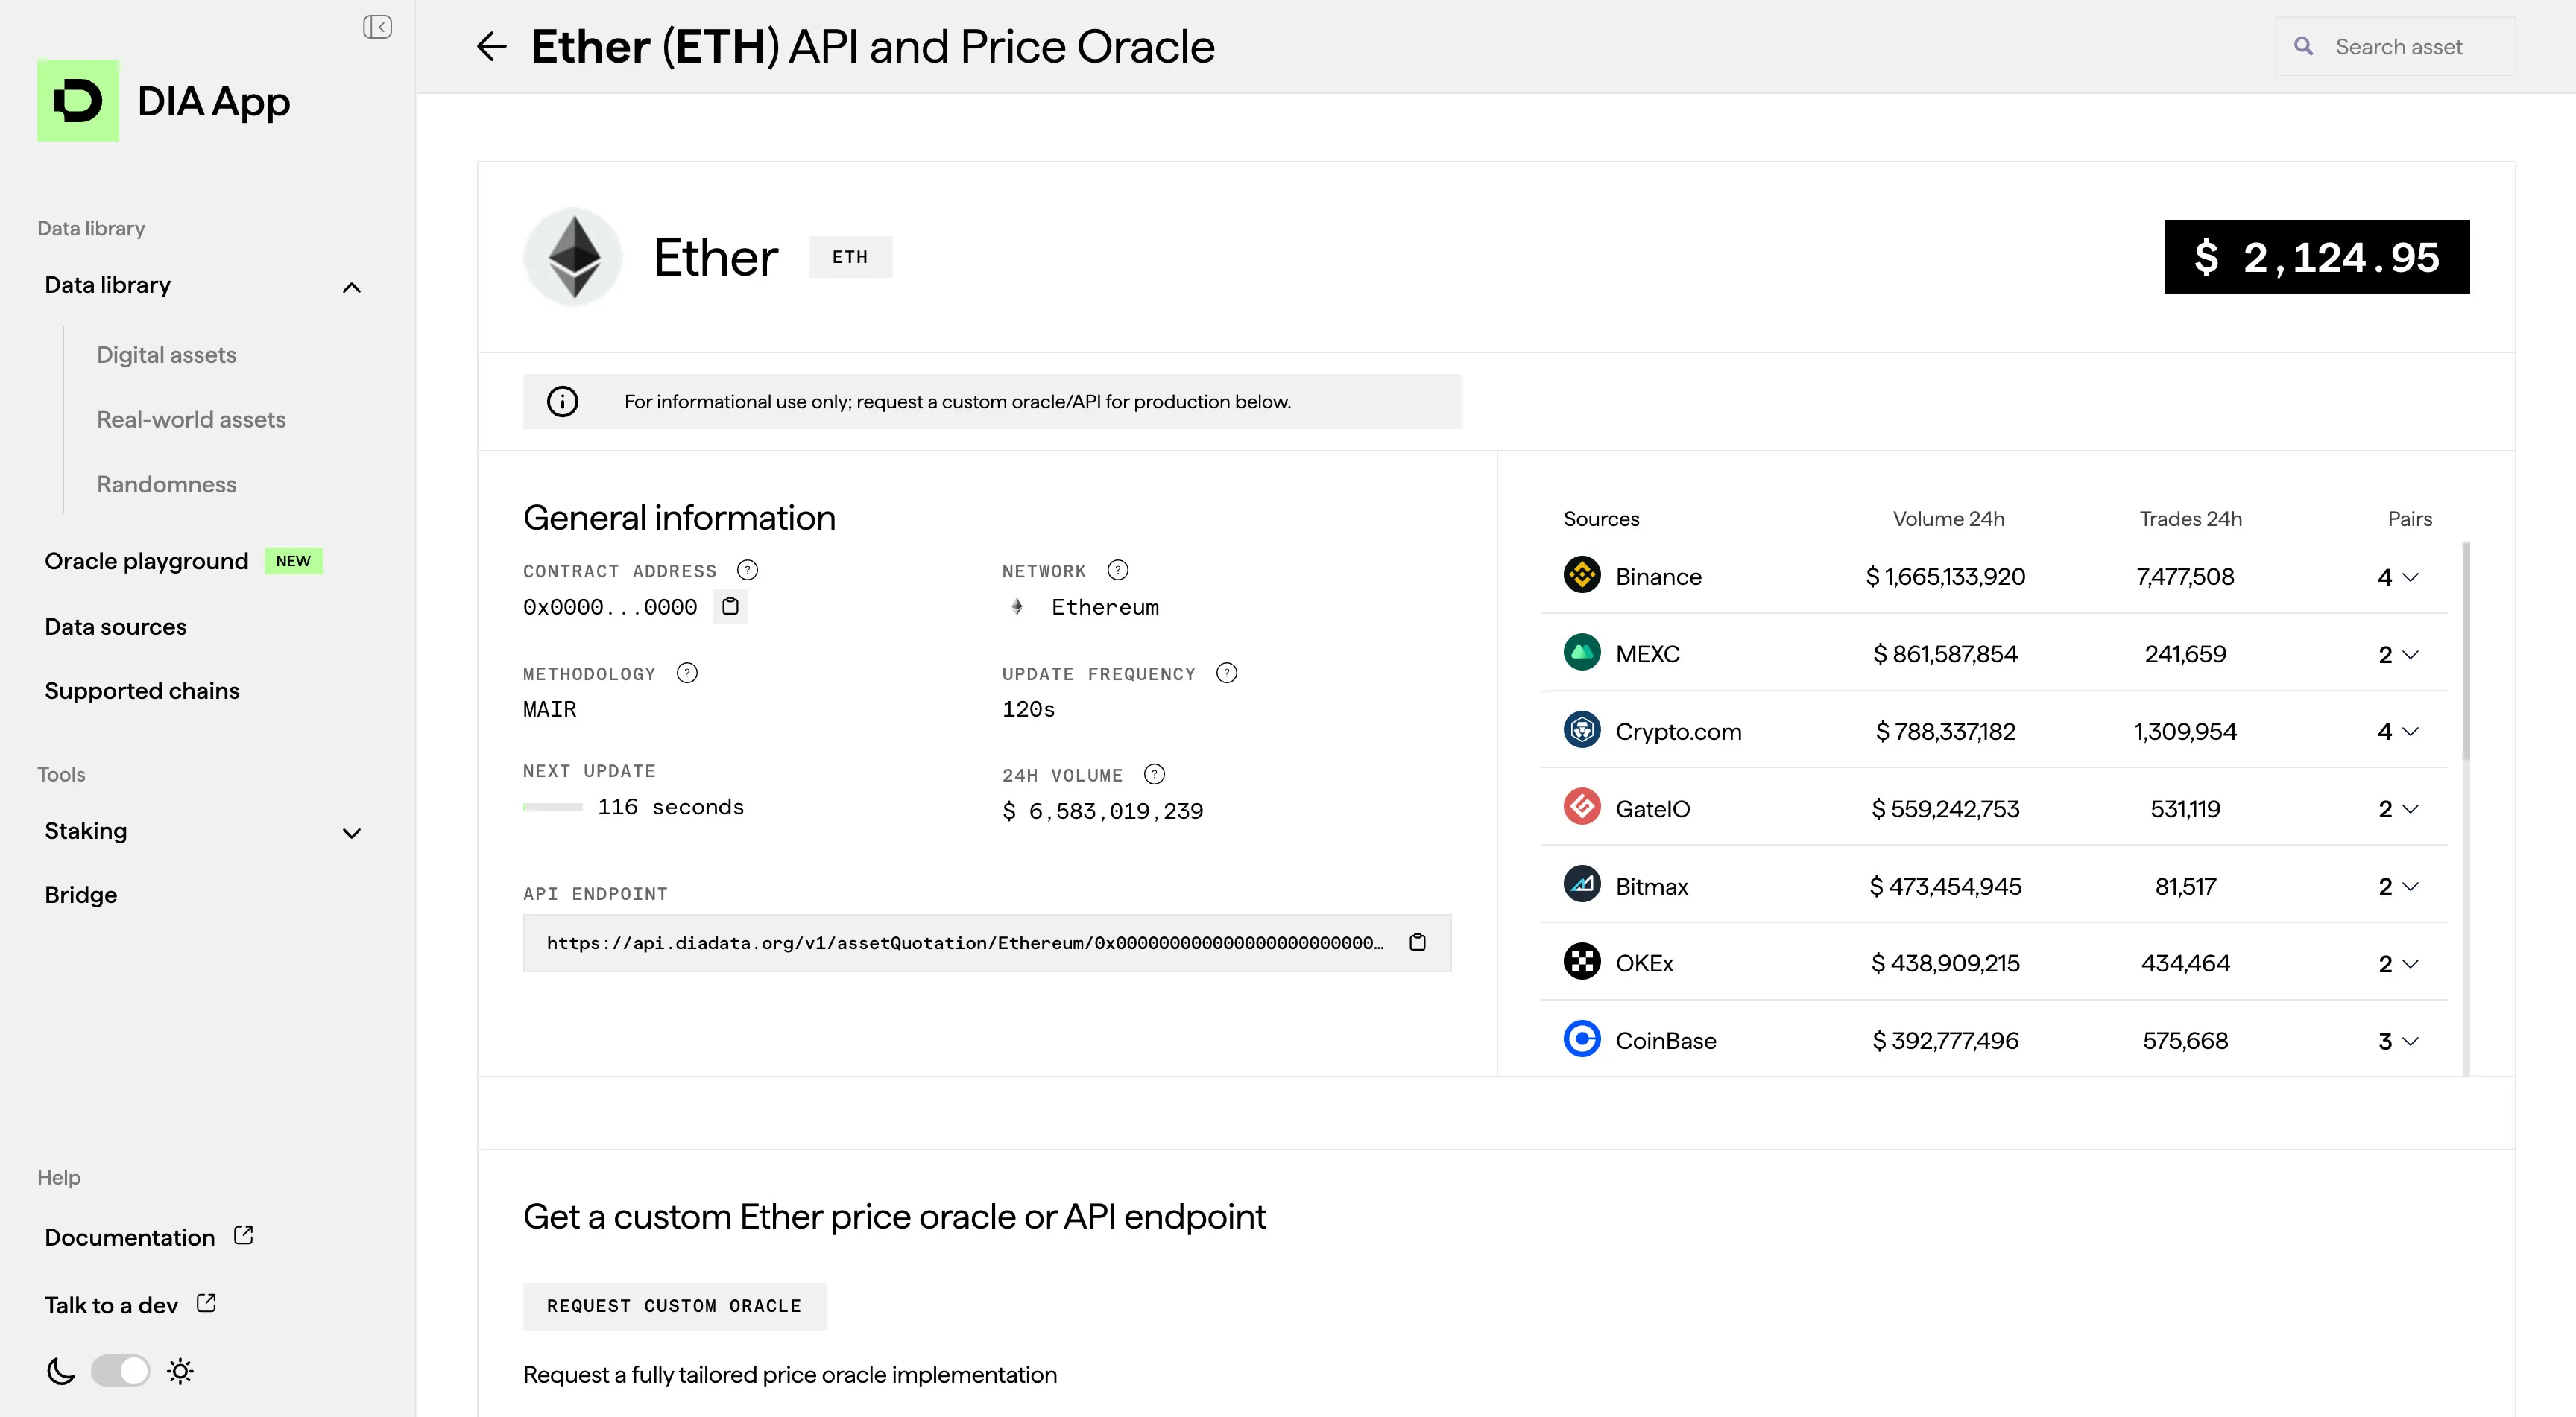Expand Binance pairs dropdown
The width and height of the screenshot is (2576, 1417).
2398,577
